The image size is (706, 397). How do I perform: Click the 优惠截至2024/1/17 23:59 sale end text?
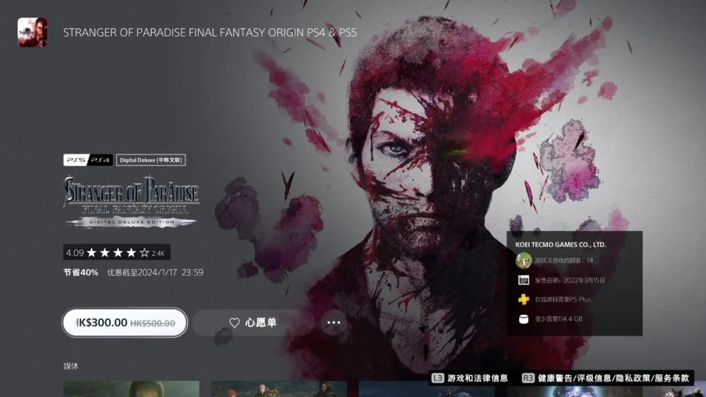coord(156,272)
